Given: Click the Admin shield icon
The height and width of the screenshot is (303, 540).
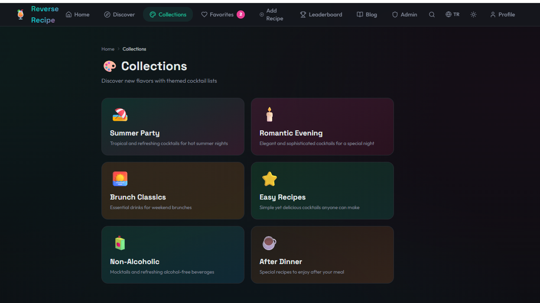Looking at the screenshot, I should [x=394, y=14].
